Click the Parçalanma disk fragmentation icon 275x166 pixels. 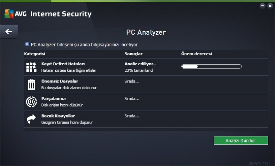click(x=31, y=102)
